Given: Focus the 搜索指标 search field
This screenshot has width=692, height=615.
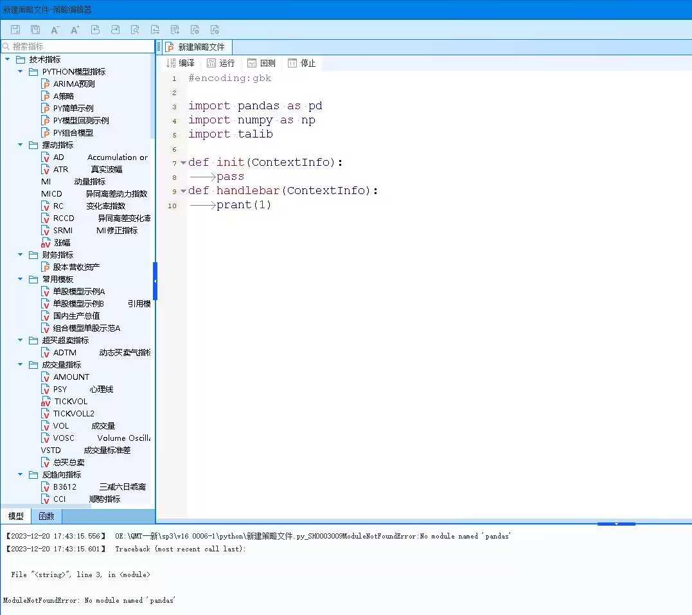Looking at the screenshot, I should [78, 46].
